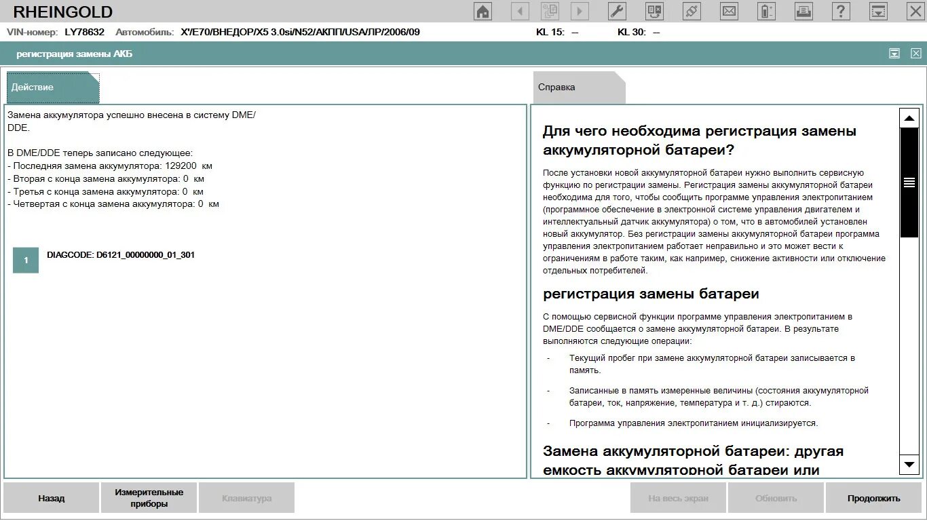The image size is (927, 521).
Task: Click the RHEINGOLD title text
Action: tap(63, 12)
